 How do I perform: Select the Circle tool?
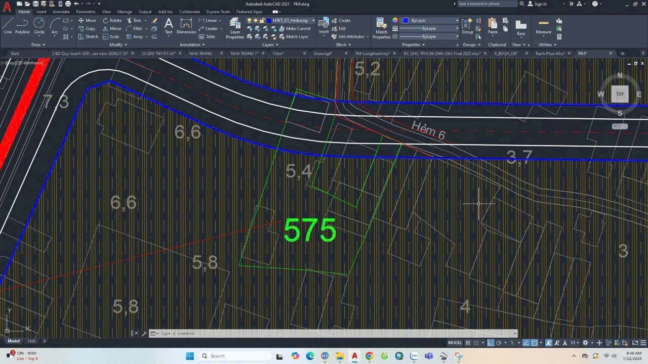point(39,26)
